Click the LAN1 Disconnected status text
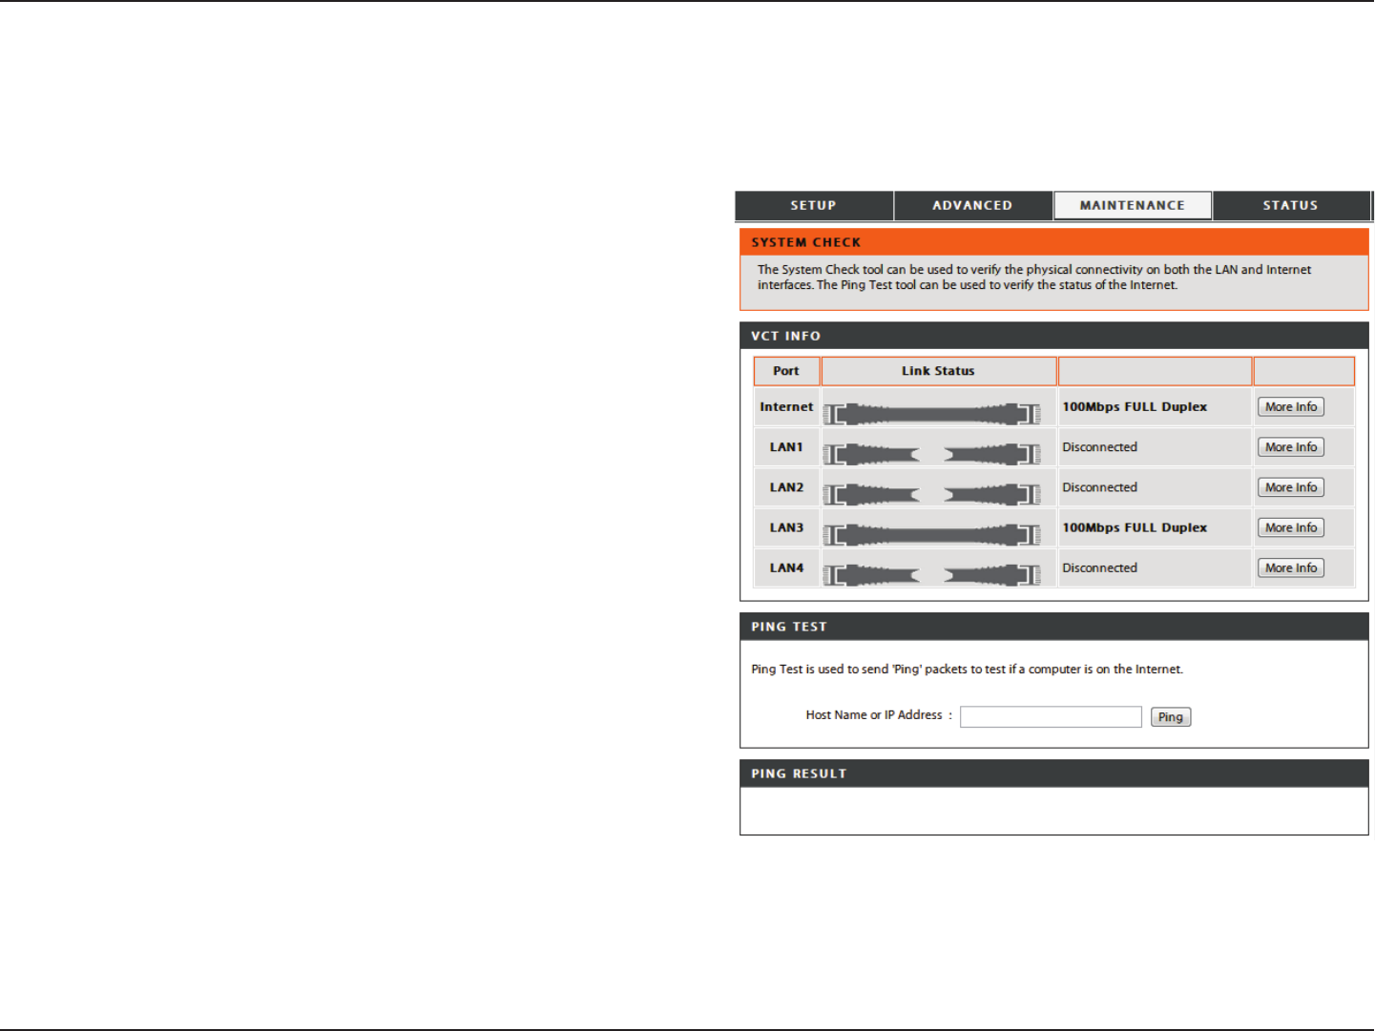Viewport: 1375px width, 1031px height. click(1099, 446)
